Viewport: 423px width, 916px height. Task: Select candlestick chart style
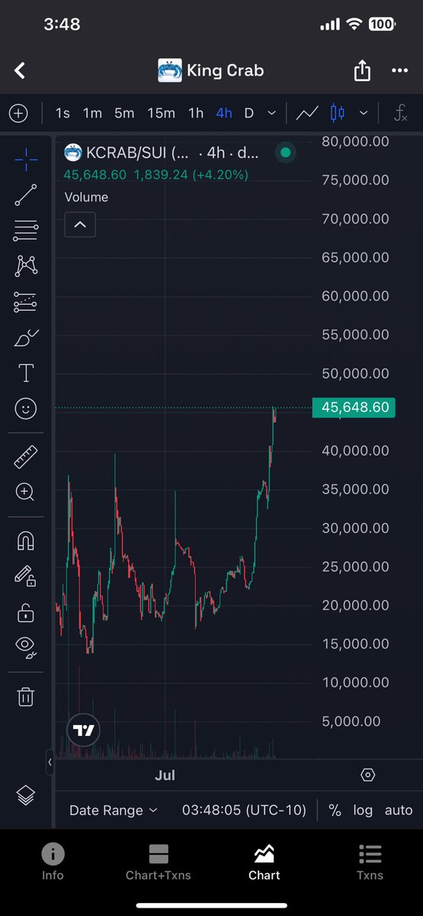coord(338,114)
